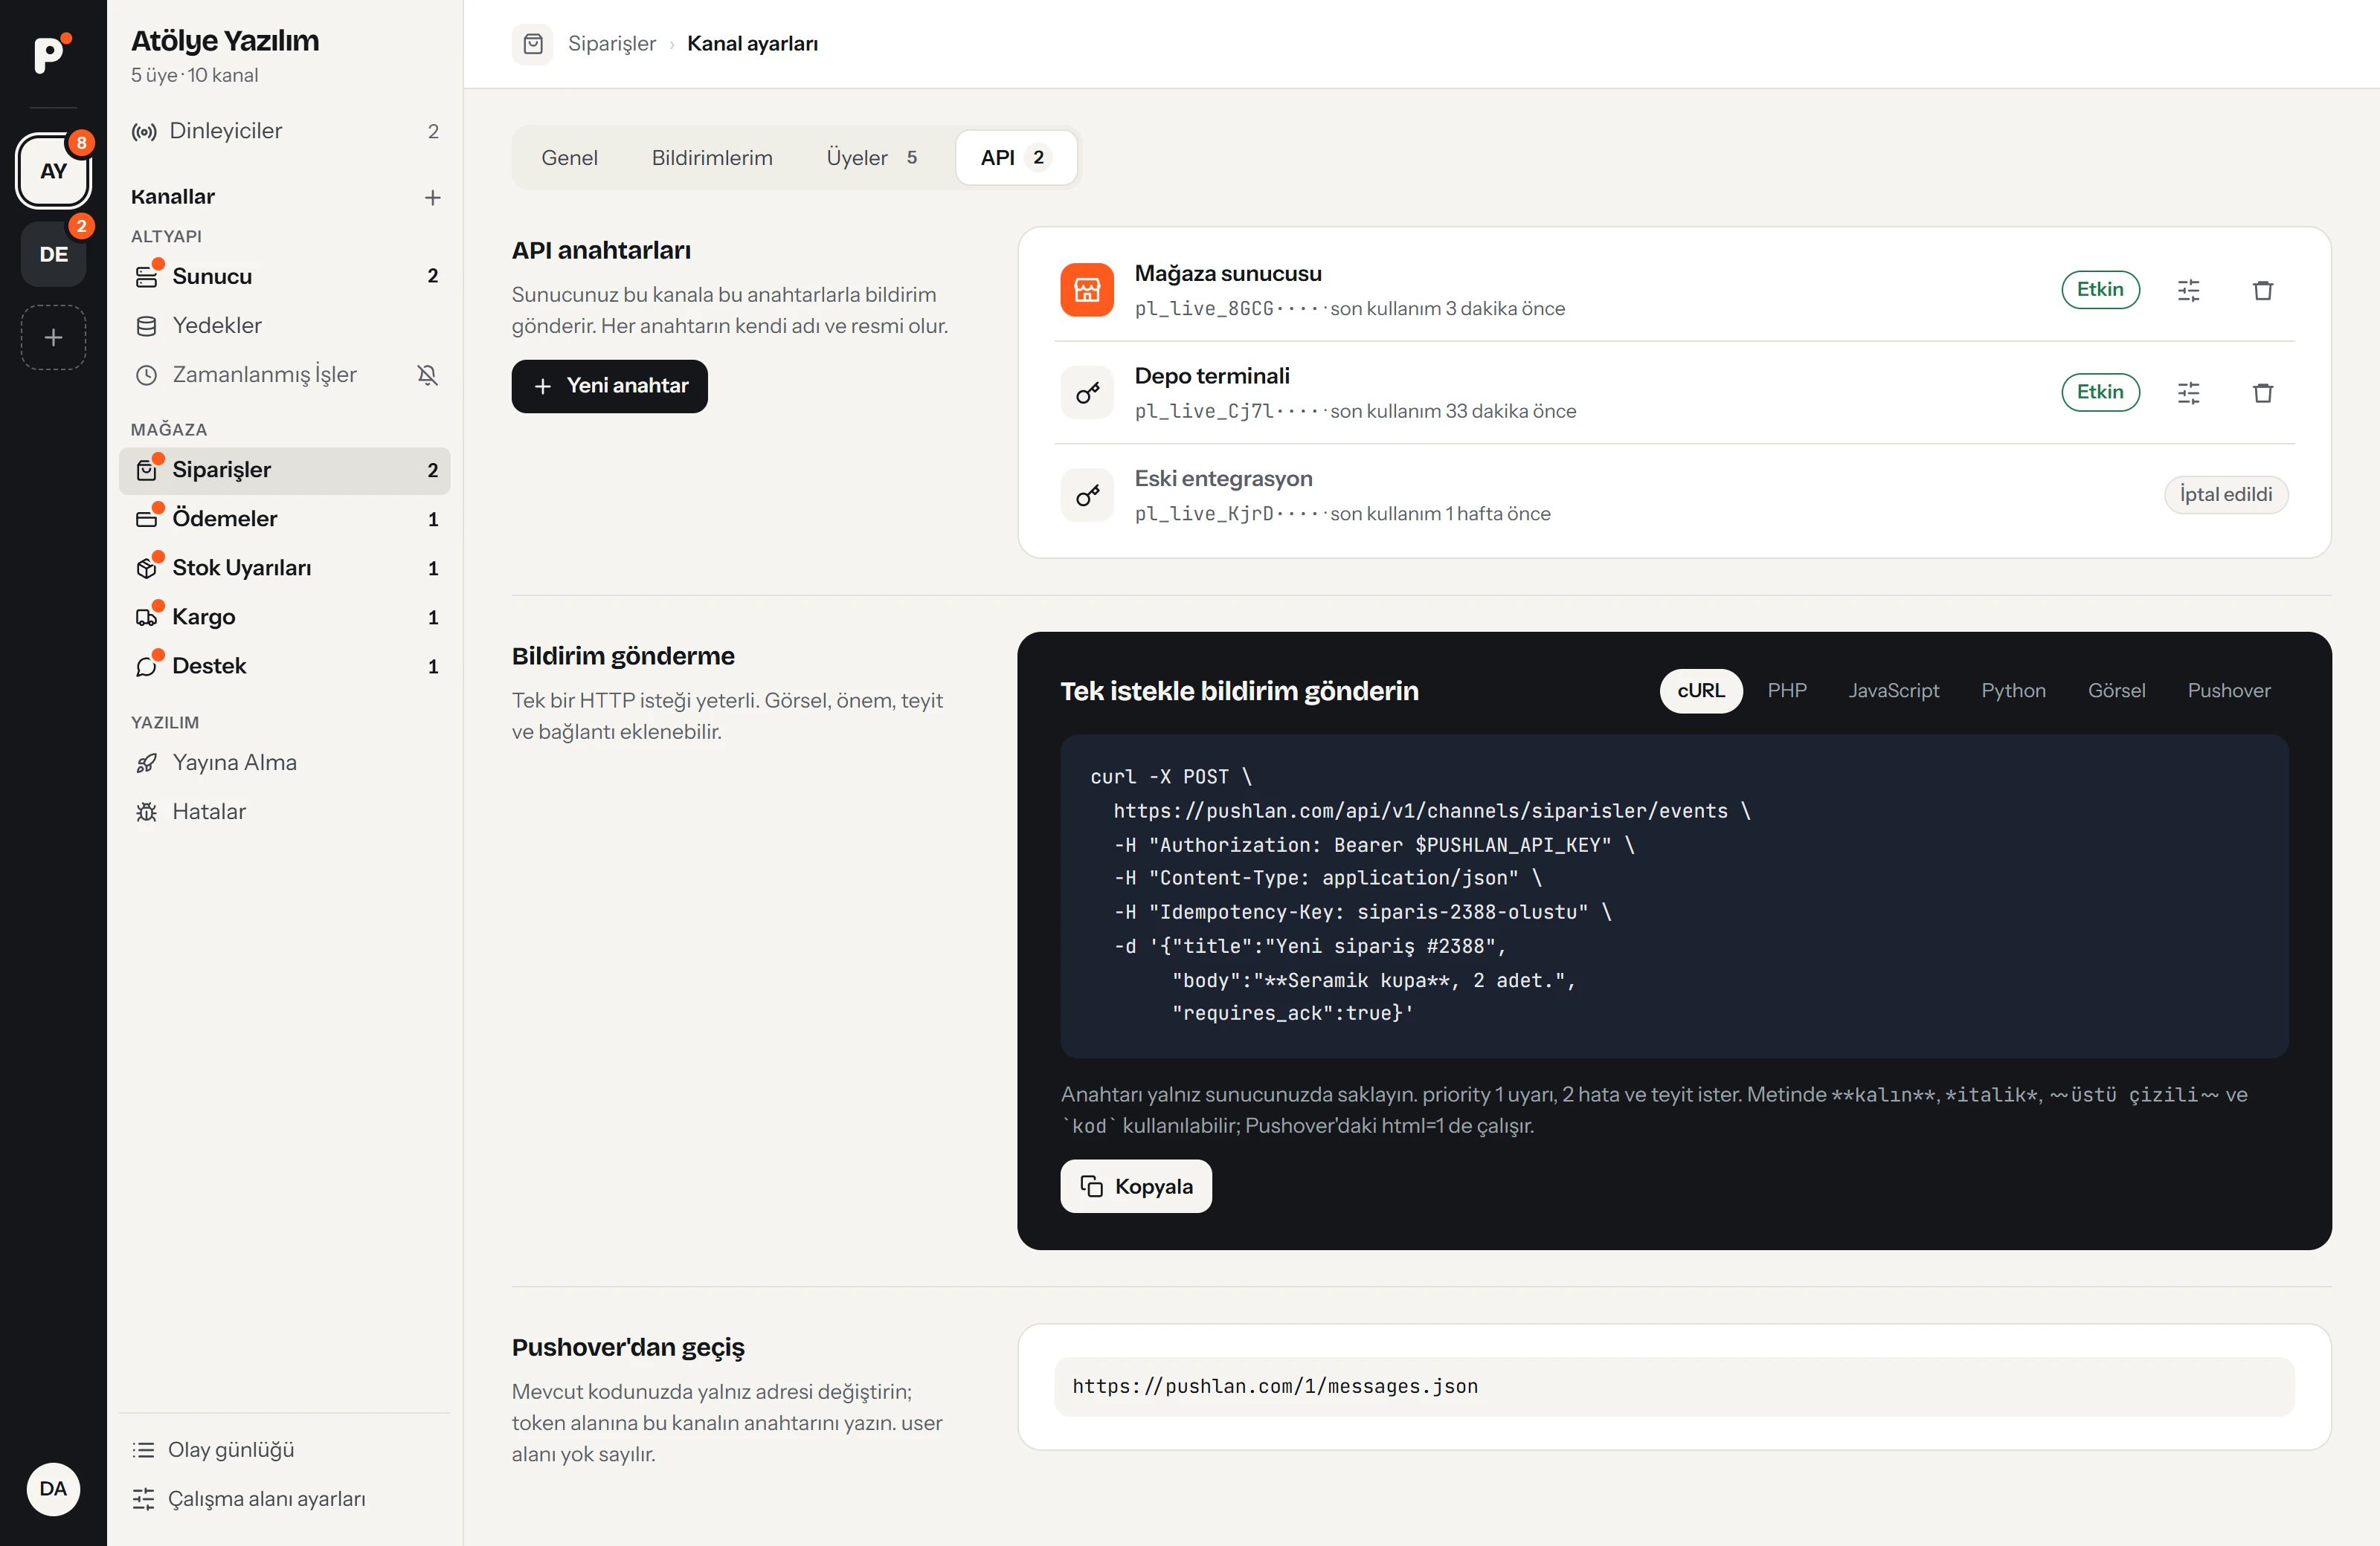The image size is (2380, 1546).
Task: Switch to the AY workspace
Action: pyautogui.click(x=53, y=171)
